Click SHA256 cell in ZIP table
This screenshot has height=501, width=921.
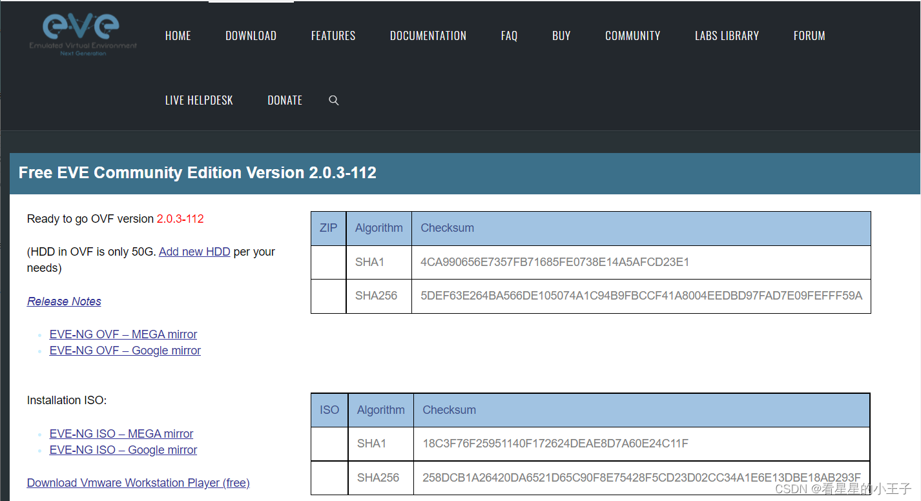point(379,296)
